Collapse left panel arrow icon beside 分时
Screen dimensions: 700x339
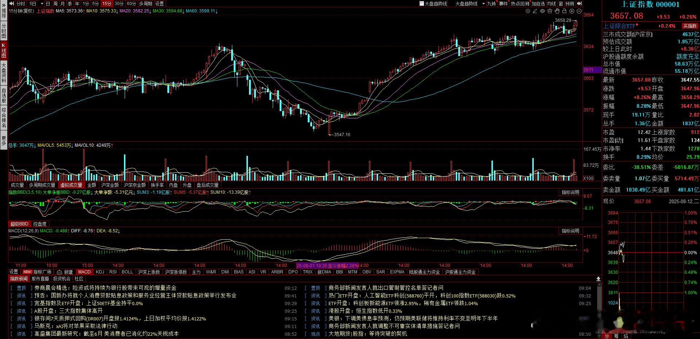[x=12, y=4]
